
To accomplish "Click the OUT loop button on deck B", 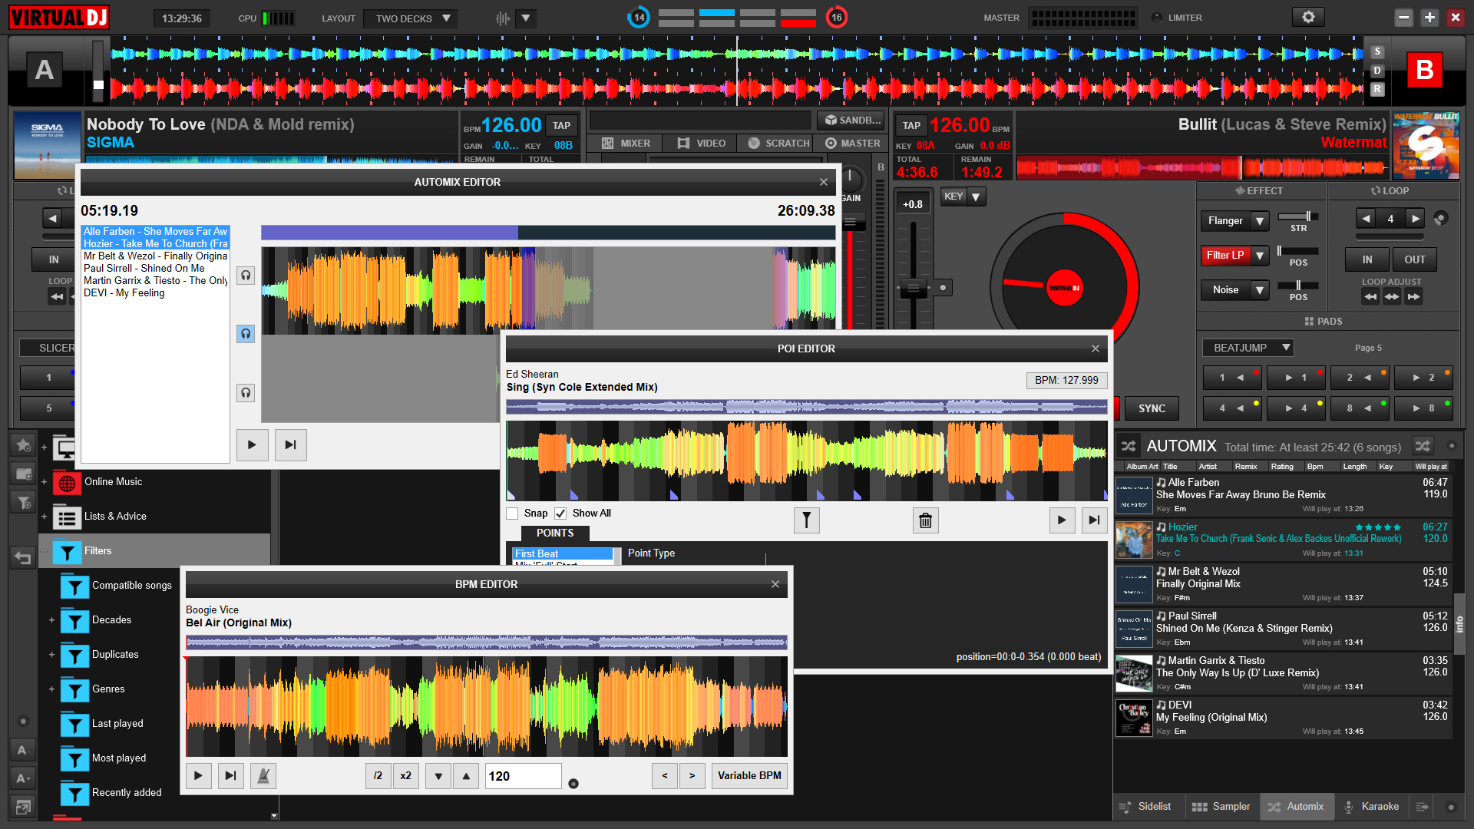I will click(1415, 260).
